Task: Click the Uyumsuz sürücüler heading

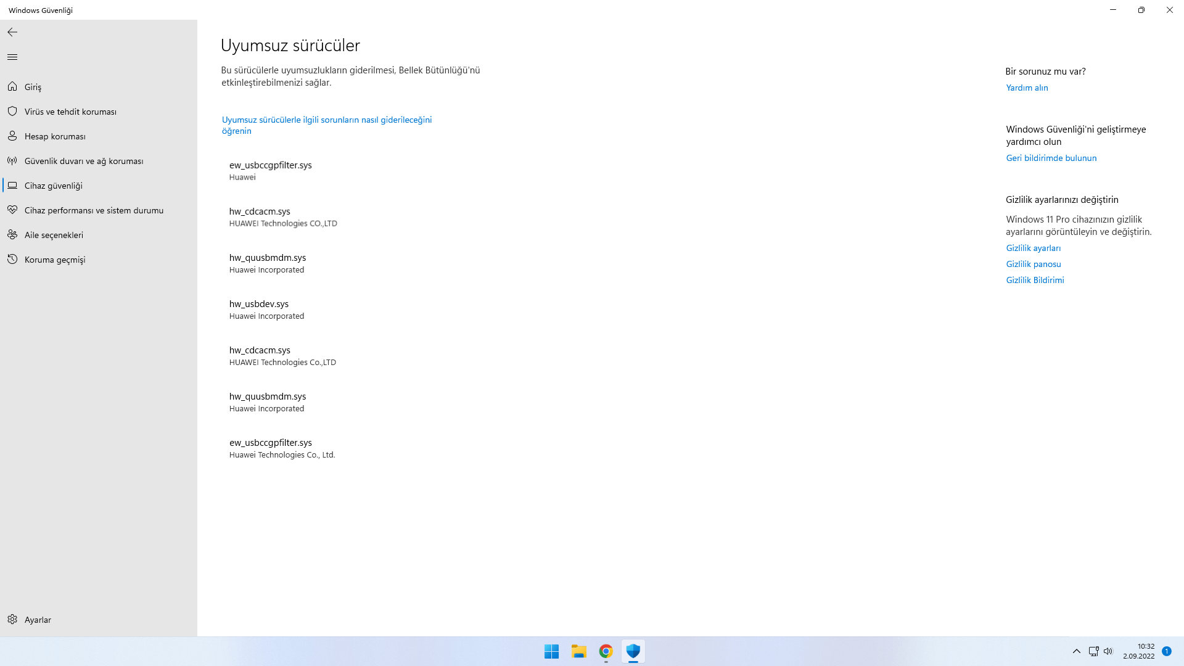Action: point(290,45)
